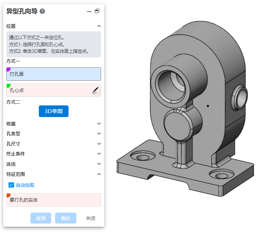Expand the 孔尺寸 section
The height and width of the screenshot is (232, 273).
click(x=99, y=144)
